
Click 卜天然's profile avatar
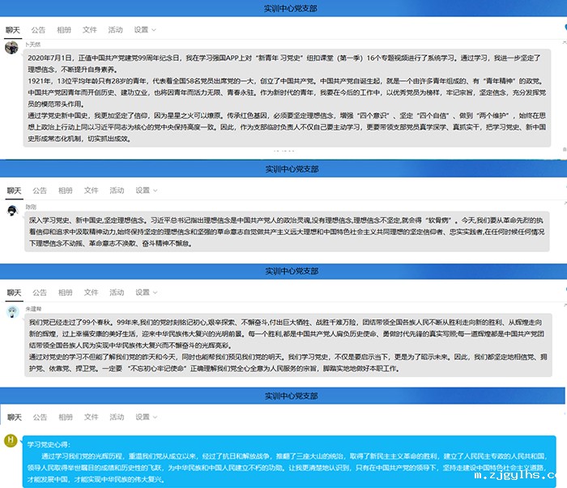(11, 48)
